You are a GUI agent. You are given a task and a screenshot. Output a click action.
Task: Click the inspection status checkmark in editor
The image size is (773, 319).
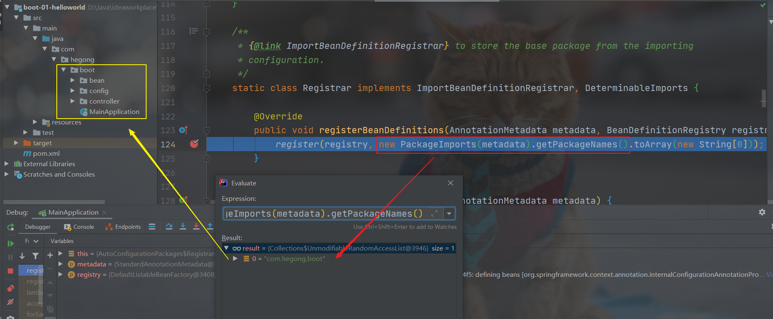[x=763, y=5]
